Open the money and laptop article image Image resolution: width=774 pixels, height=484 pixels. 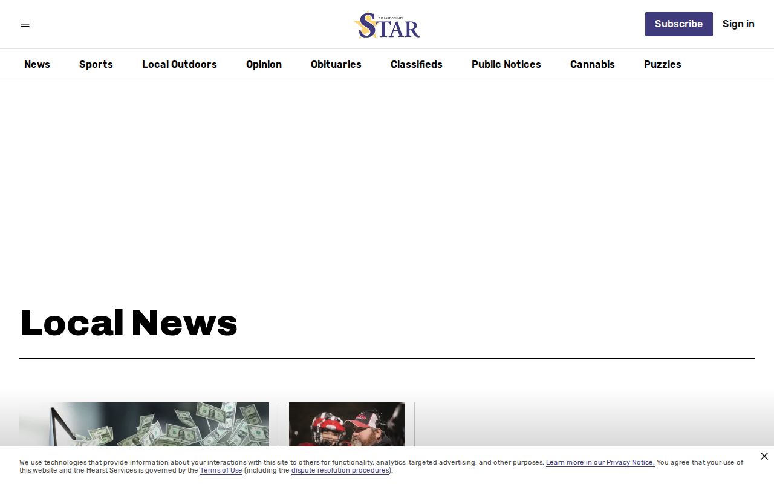(144, 425)
